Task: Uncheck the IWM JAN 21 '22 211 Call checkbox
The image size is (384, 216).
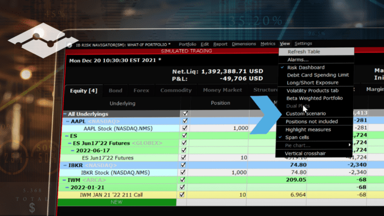Action: [182, 195]
